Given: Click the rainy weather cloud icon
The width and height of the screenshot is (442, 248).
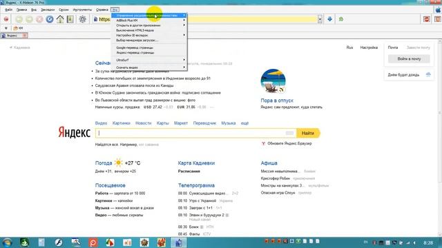Looking at the screenshot, I should (x=428, y=74).
